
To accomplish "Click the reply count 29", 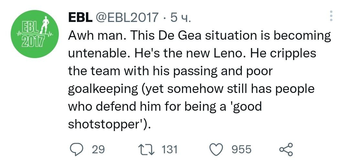I will click(98, 149).
